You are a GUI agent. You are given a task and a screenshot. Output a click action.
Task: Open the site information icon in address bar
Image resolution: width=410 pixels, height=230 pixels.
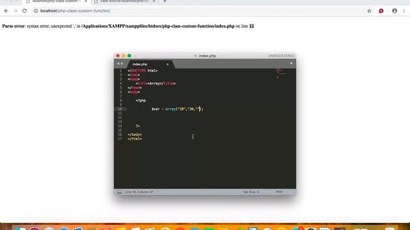click(36, 11)
